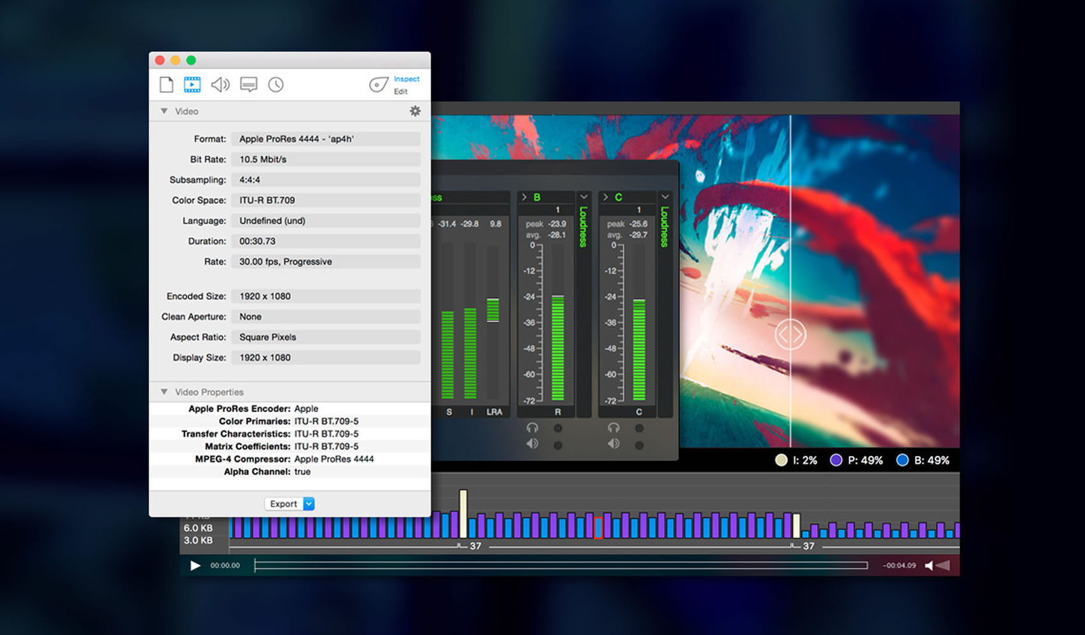Collapse the Video section disclosure triangle
Image resolution: width=1085 pixels, height=635 pixels.
[164, 110]
